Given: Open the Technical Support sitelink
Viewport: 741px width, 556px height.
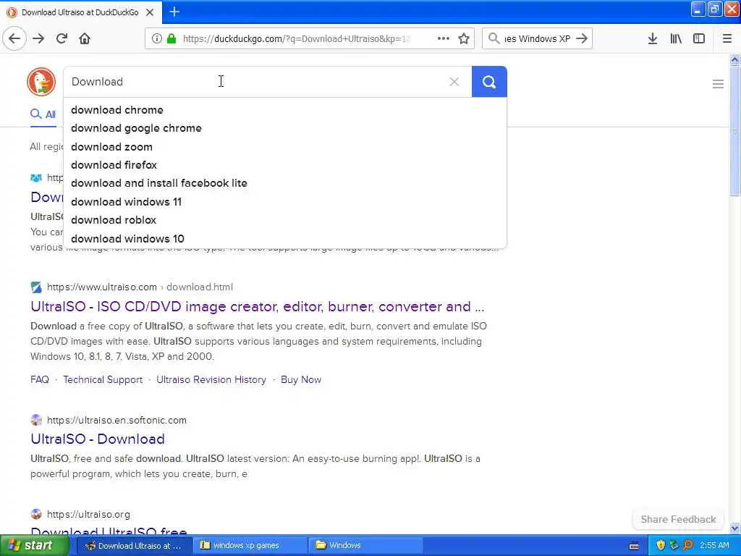Looking at the screenshot, I should [x=103, y=379].
